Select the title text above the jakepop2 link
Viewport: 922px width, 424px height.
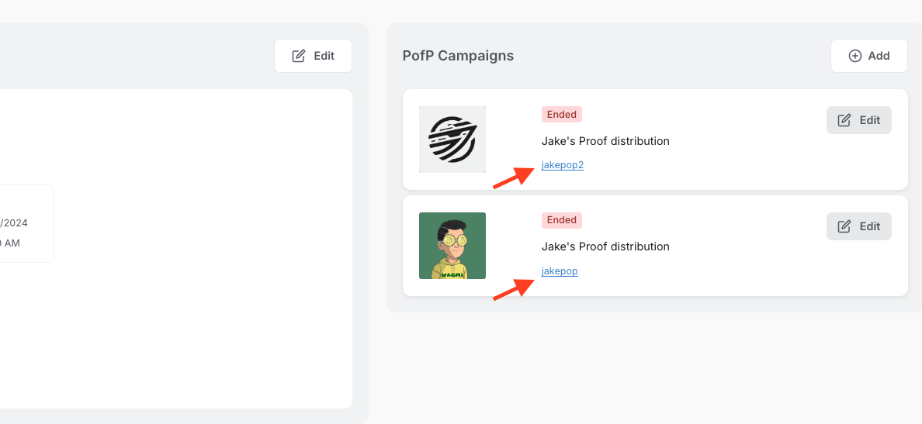605,141
